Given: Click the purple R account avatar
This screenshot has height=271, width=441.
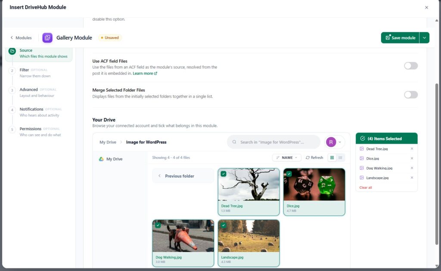Looking at the screenshot, I should [331, 142].
